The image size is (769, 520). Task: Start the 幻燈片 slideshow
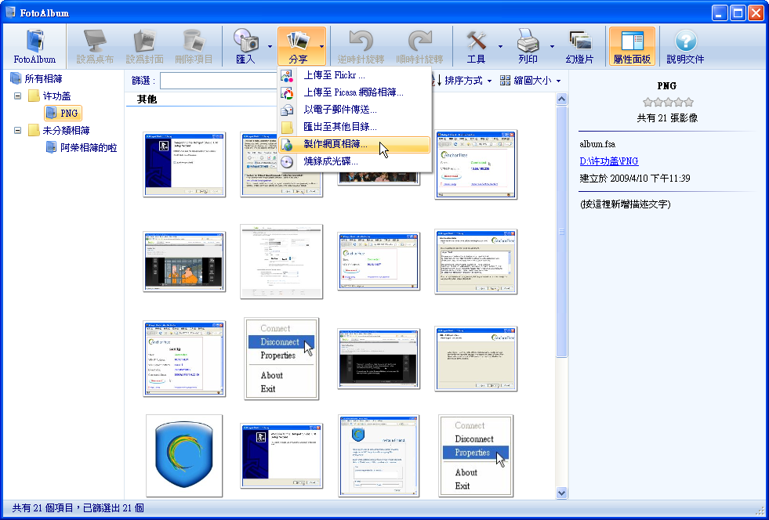tap(580, 47)
